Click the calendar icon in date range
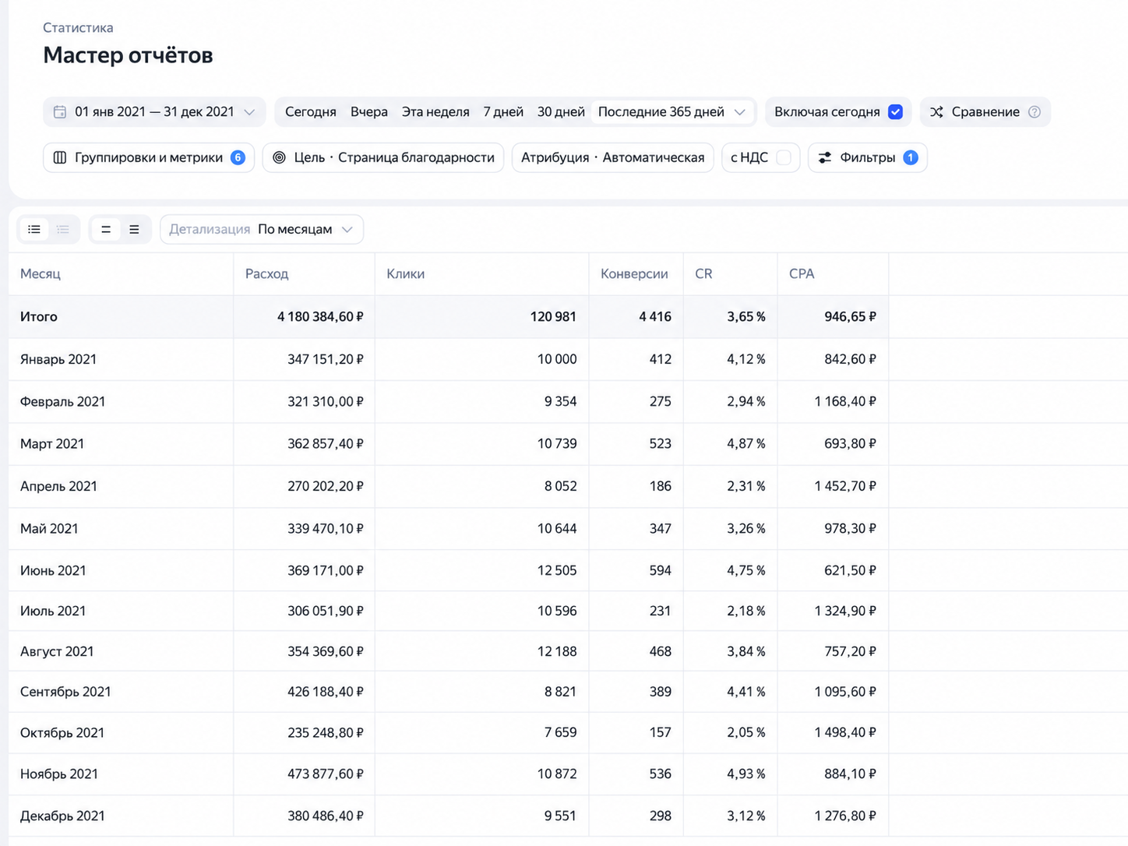 60,112
